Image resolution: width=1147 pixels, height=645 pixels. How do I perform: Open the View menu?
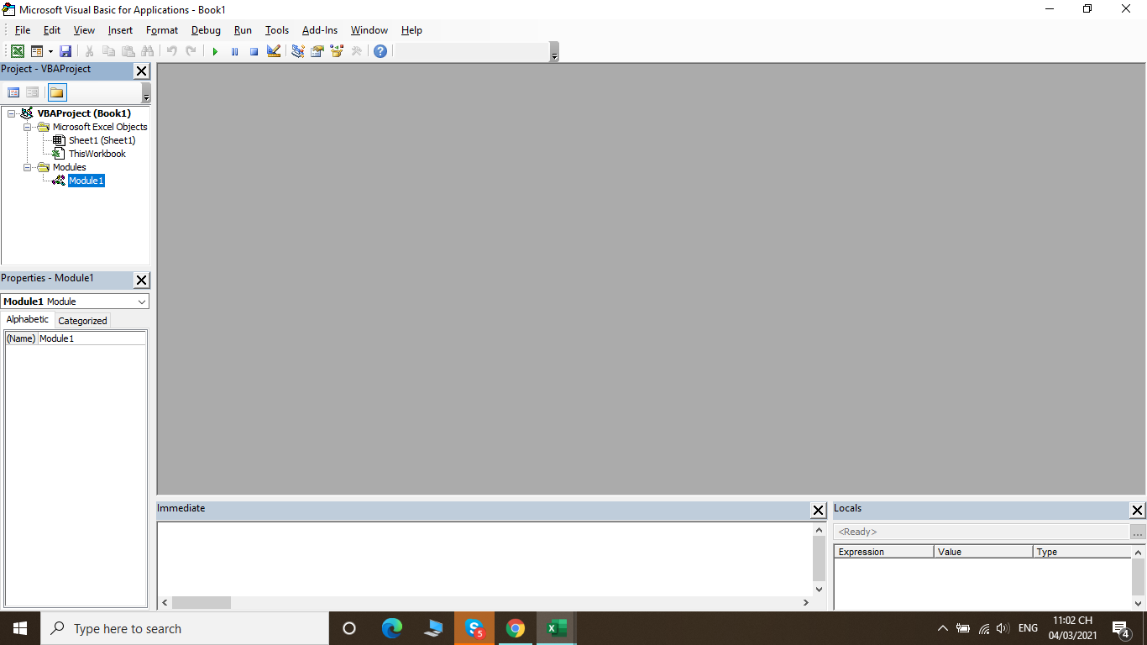(84, 30)
